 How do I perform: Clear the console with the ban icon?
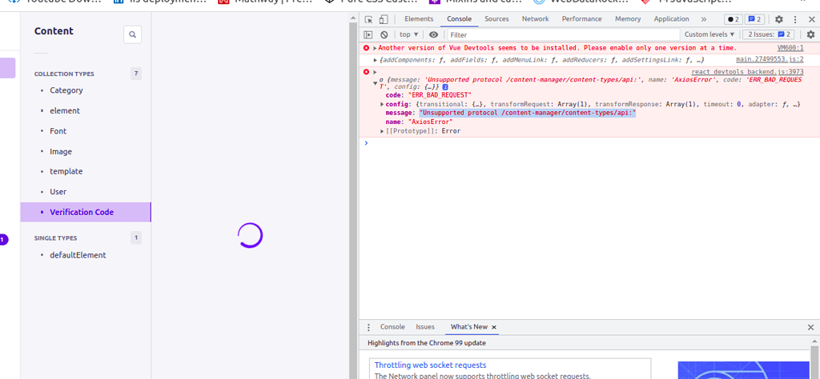point(384,34)
